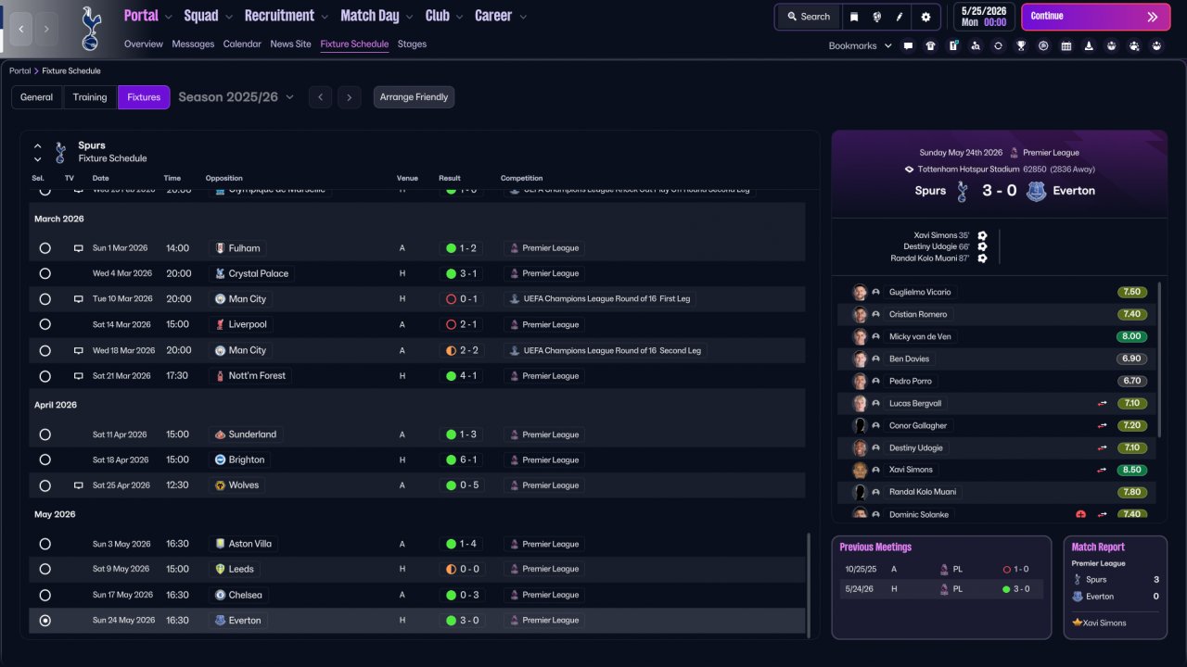The image size is (1187, 667).
Task: Open settings via the gear icon
Action: coord(925,17)
